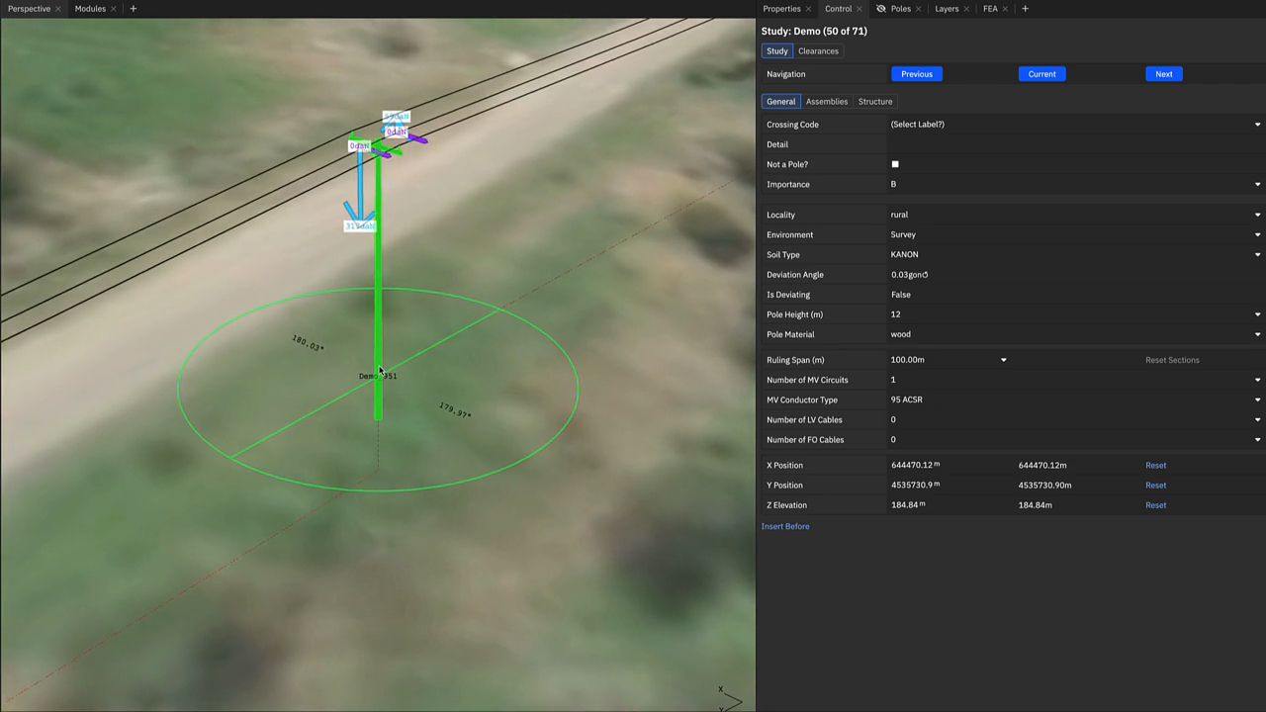
Task: Close the Layers tab via X icon
Action: [967, 9]
